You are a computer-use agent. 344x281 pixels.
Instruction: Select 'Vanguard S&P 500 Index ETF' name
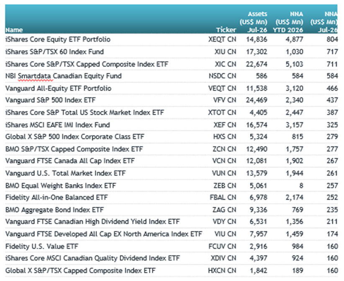(x=51, y=100)
